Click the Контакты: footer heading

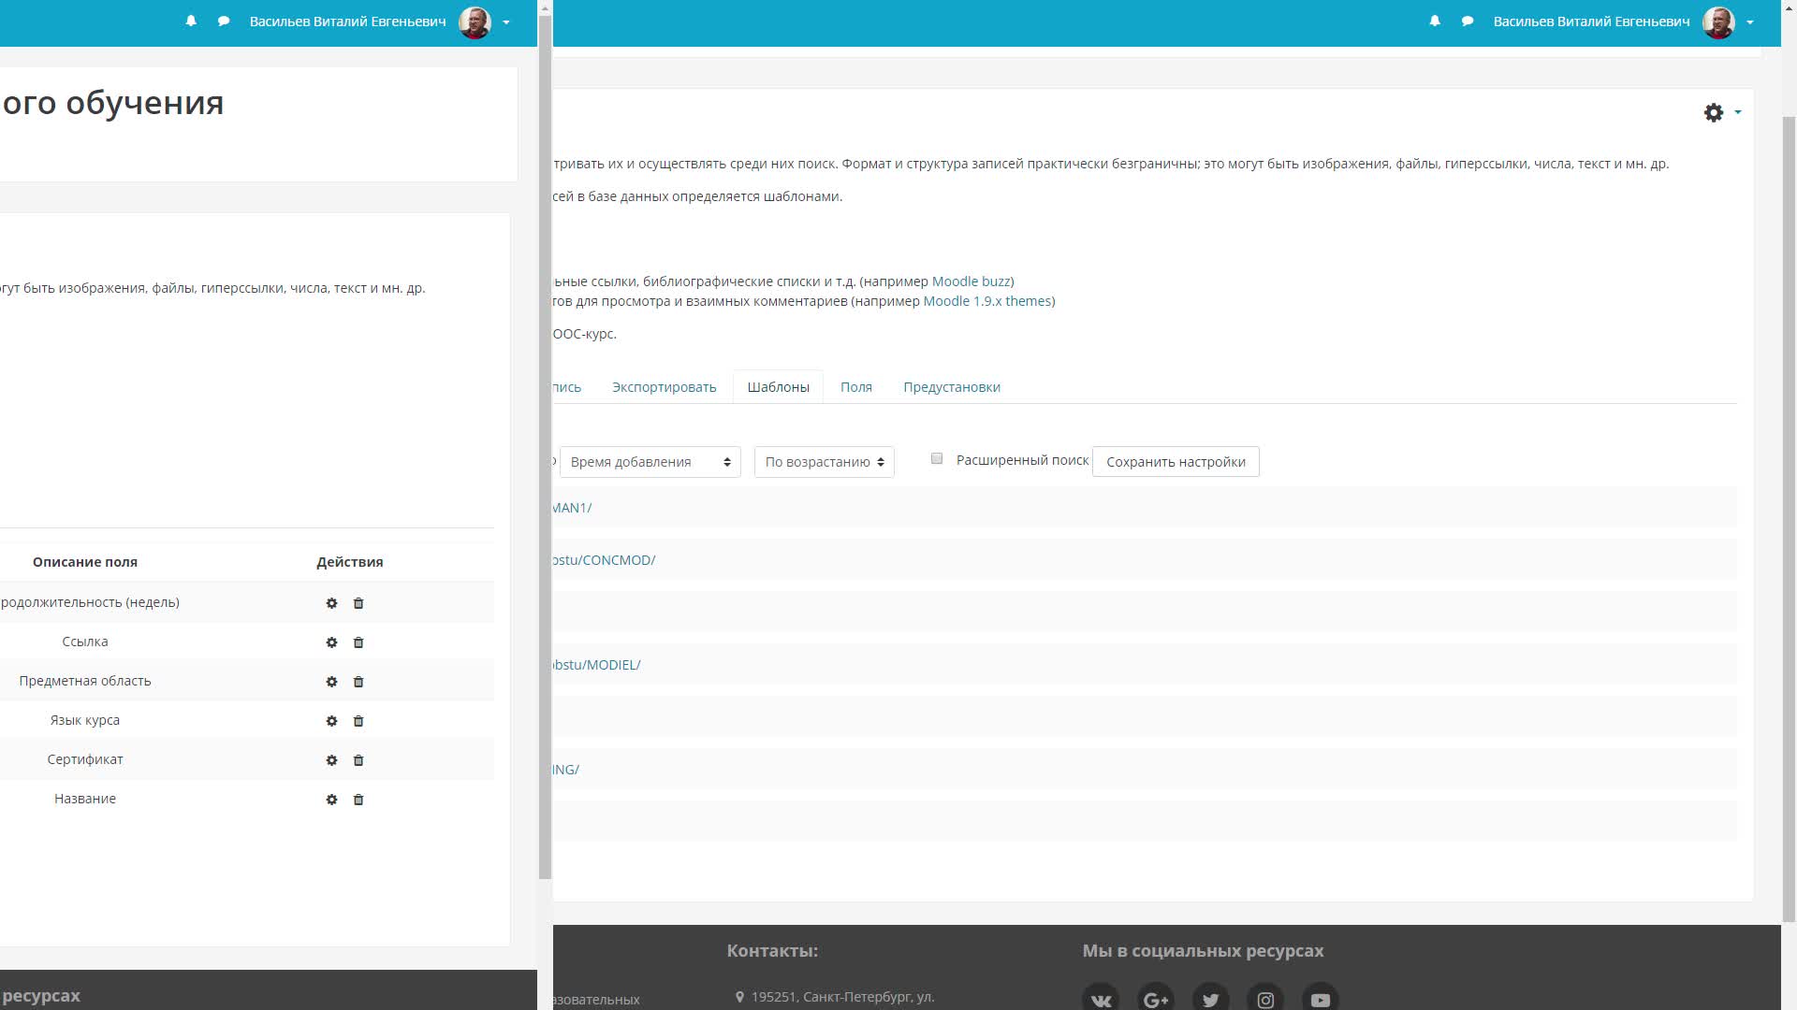tap(772, 951)
